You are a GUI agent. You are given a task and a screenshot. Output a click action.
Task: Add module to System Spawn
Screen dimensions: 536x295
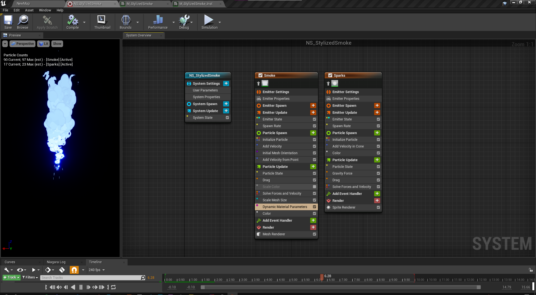click(x=226, y=104)
